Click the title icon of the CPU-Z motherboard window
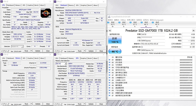196x106 pixels. click(55, 2)
